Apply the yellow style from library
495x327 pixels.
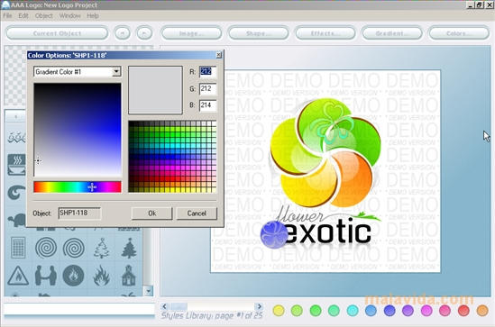(279, 311)
